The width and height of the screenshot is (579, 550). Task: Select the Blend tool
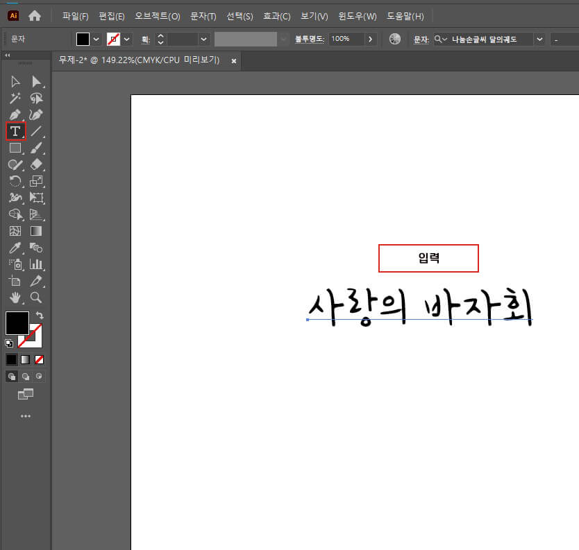pos(36,248)
